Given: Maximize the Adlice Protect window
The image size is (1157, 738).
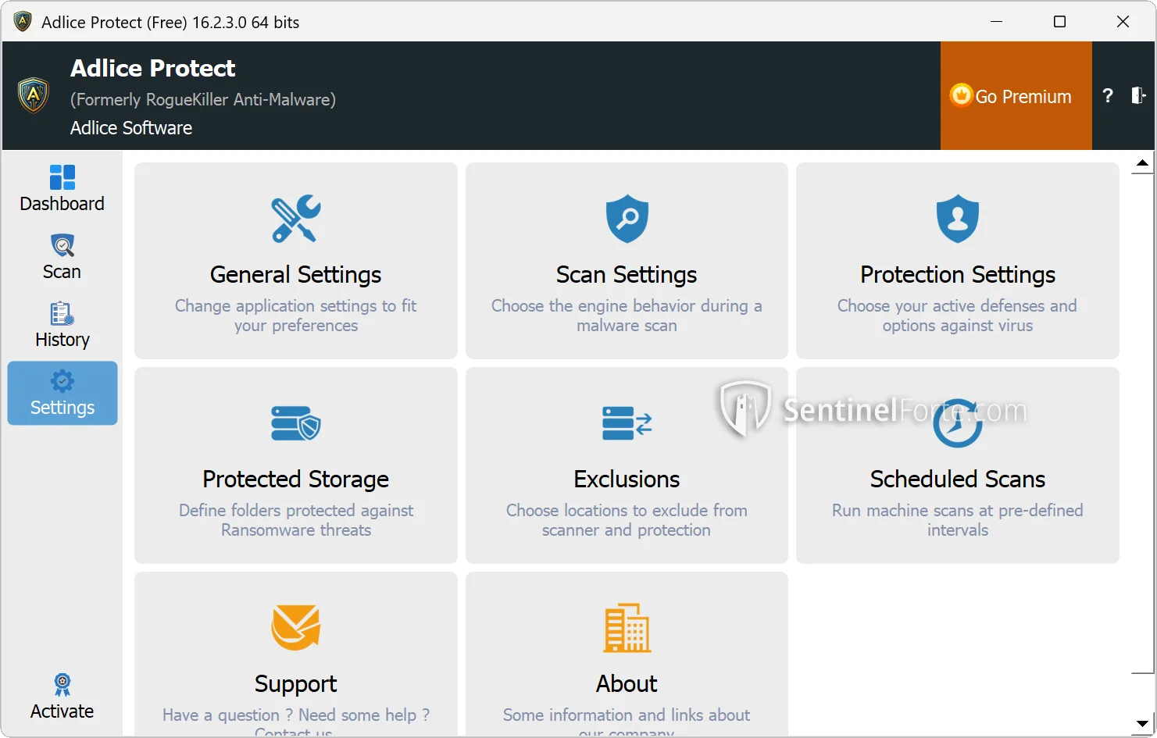Looking at the screenshot, I should (1060, 22).
